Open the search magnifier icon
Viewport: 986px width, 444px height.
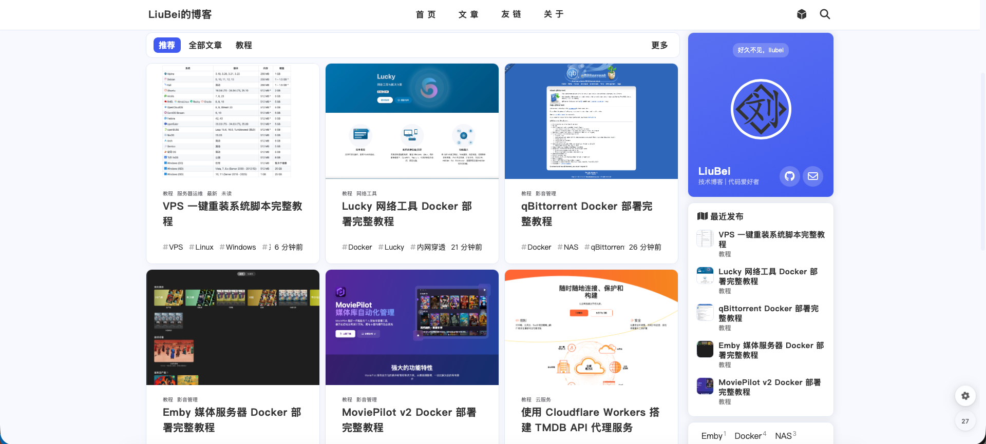pyautogui.click(x=825, y=14)
